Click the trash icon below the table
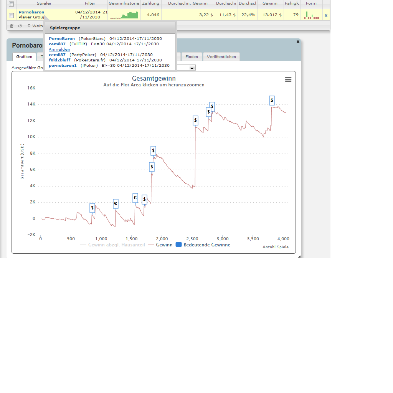Viewport: 393px width, 393px height. pyautogui.click(x=12, y=26)
